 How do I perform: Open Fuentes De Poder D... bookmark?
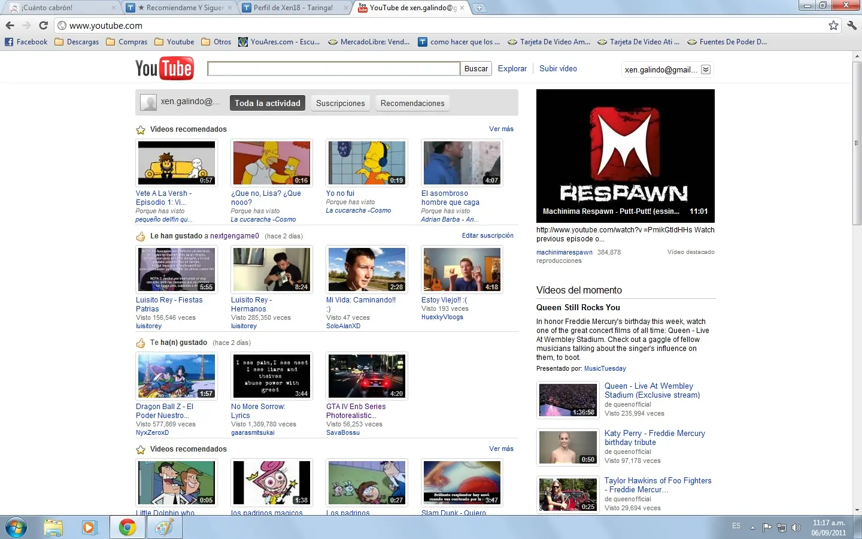pos(727,42)
